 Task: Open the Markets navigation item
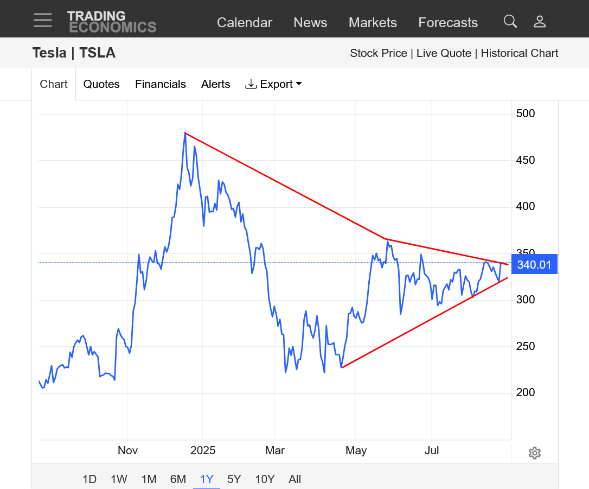[x=373, y=22]
